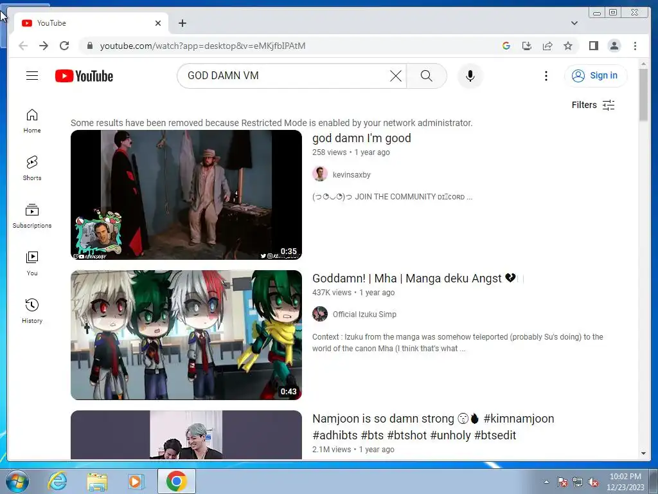Open Action Center flag tray icon
The height and width of the screenshot is (494, 658).
tap(562, 482)
